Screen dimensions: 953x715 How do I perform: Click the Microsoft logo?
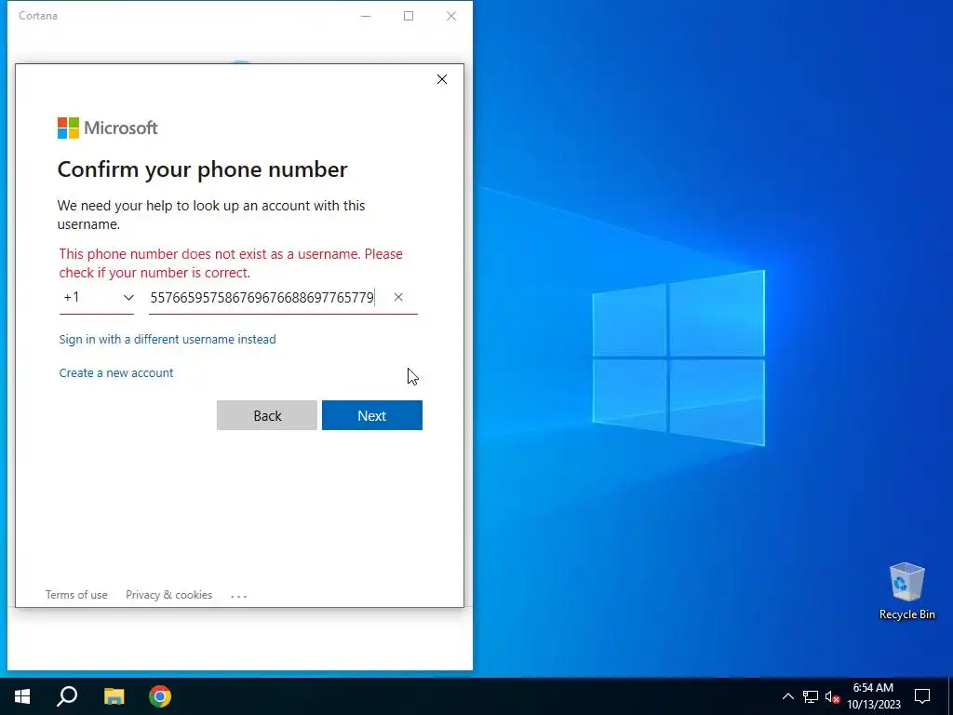tap(108, 128)
